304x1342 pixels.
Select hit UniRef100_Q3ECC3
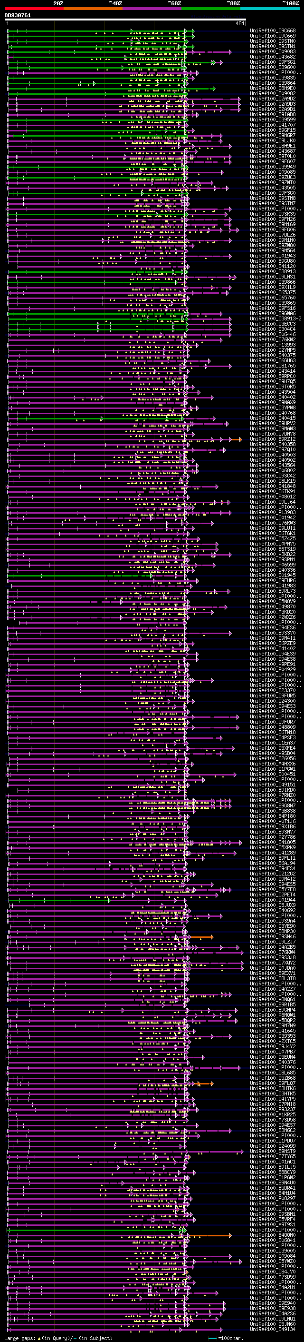tap(273, 324)
